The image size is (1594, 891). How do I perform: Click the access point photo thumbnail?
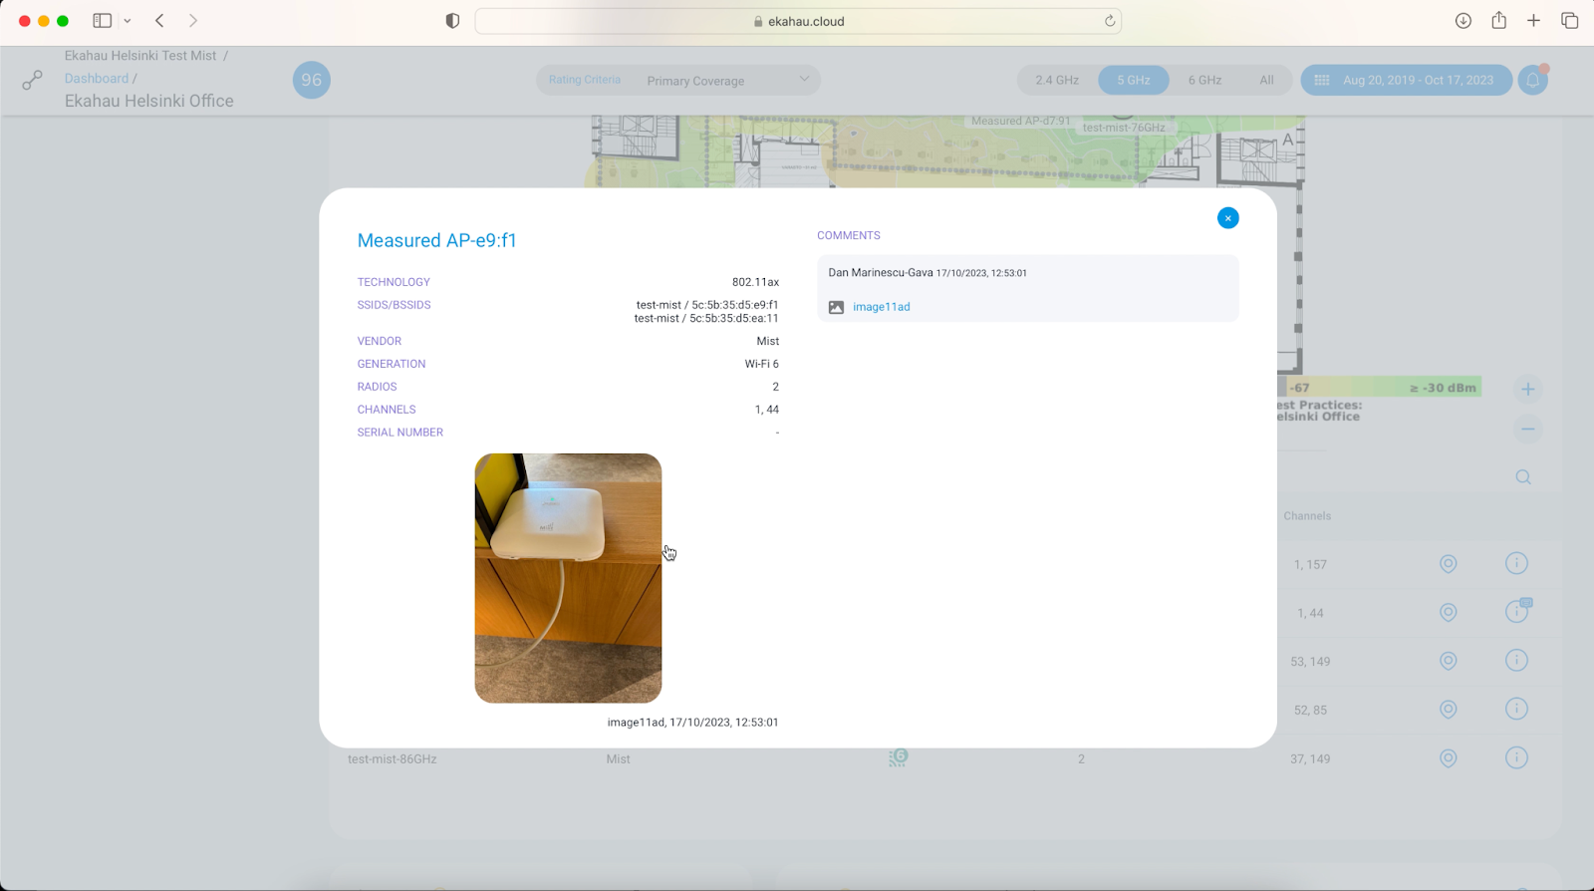[x=568, y=578]
